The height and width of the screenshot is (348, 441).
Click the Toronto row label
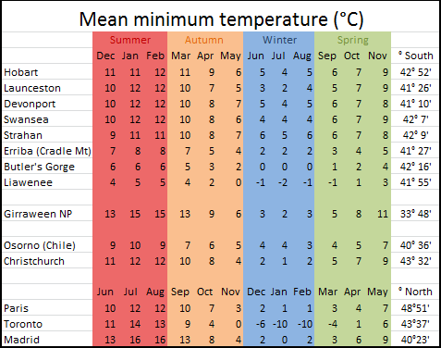[x=23, y=324]
